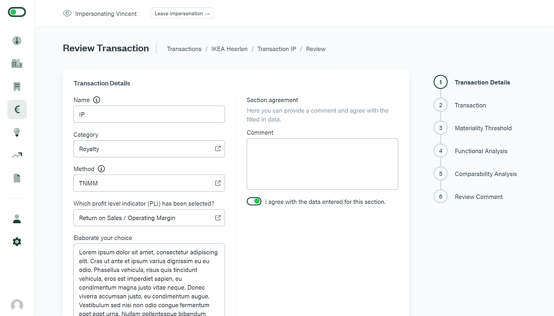Open the TNMM method field link
The width and height of the screenshot is (554, 316).
point(218,183)
